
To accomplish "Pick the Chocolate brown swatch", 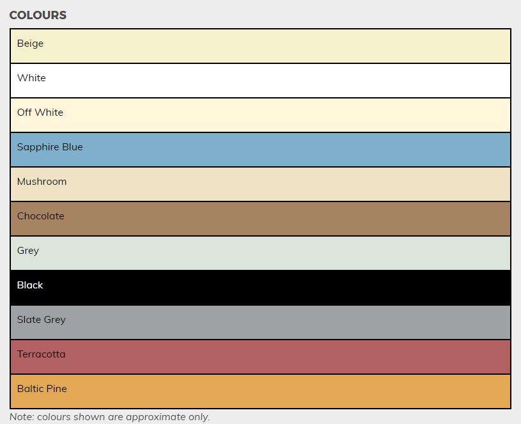I will 260,219.
